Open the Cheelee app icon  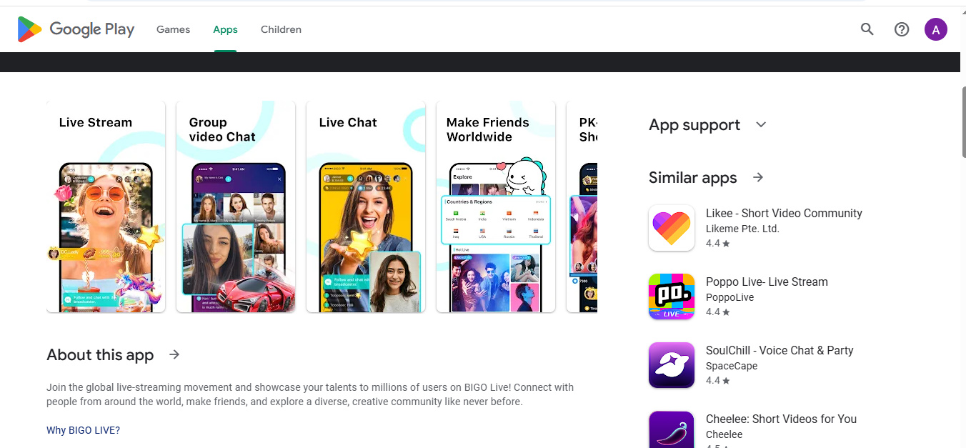coord(672,429)
